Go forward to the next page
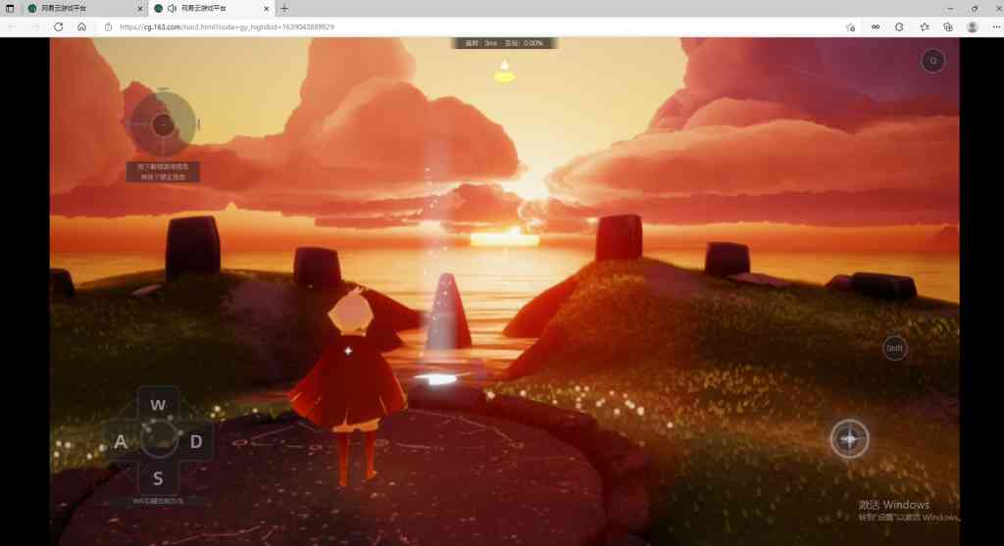The width and height of the screenshot is (1004, 546). pos(34,26)
